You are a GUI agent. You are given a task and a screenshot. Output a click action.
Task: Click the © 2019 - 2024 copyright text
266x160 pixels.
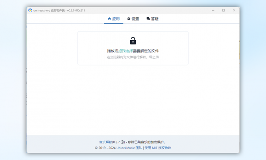pos(105,148)
